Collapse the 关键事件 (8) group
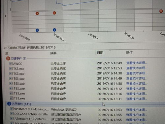This screenshot has height=124, width=165. (x=18, y=59)
